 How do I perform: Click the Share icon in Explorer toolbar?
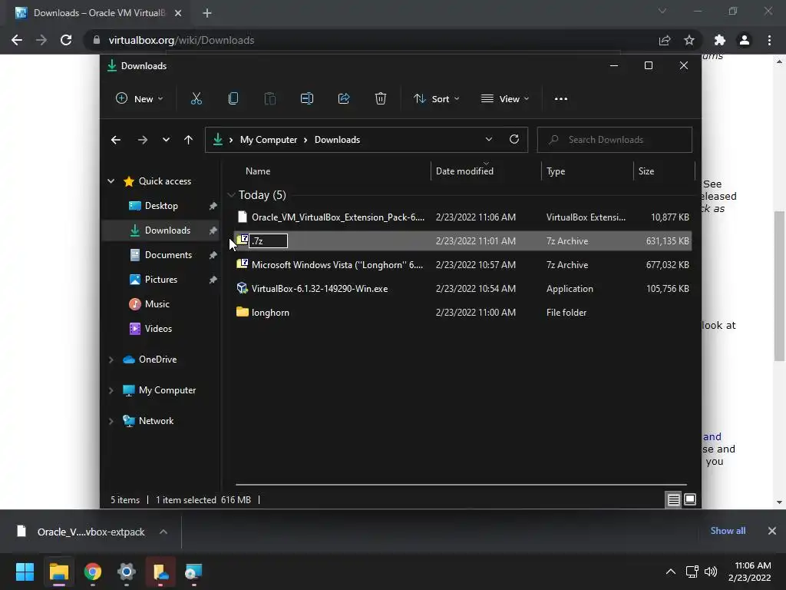pyautogui.click(x=344, y=99)
